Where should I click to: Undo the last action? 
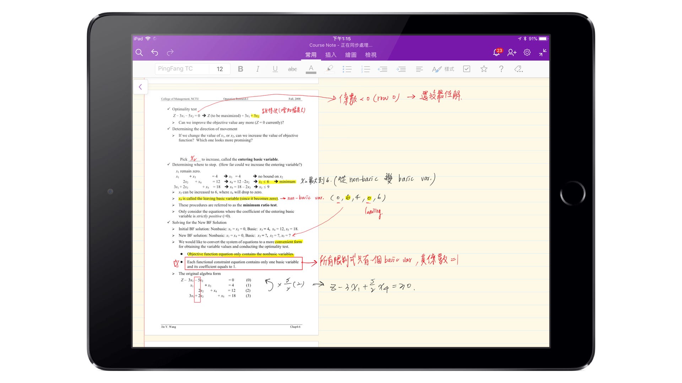point(155,52)
